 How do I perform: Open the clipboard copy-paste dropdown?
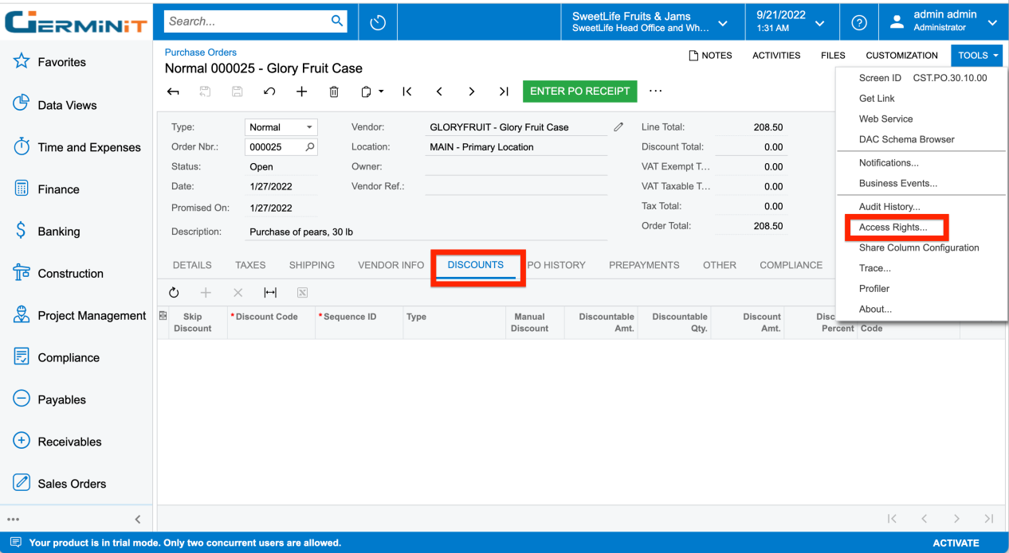point(372,92)
